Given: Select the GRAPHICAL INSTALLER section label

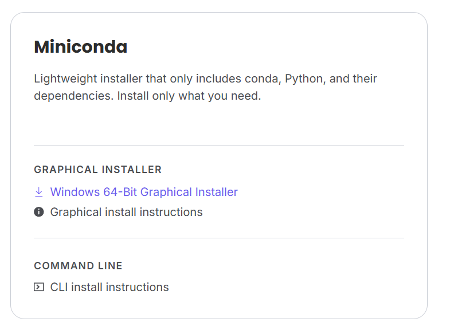Looking at the screenshot, I should click(98, 170).
